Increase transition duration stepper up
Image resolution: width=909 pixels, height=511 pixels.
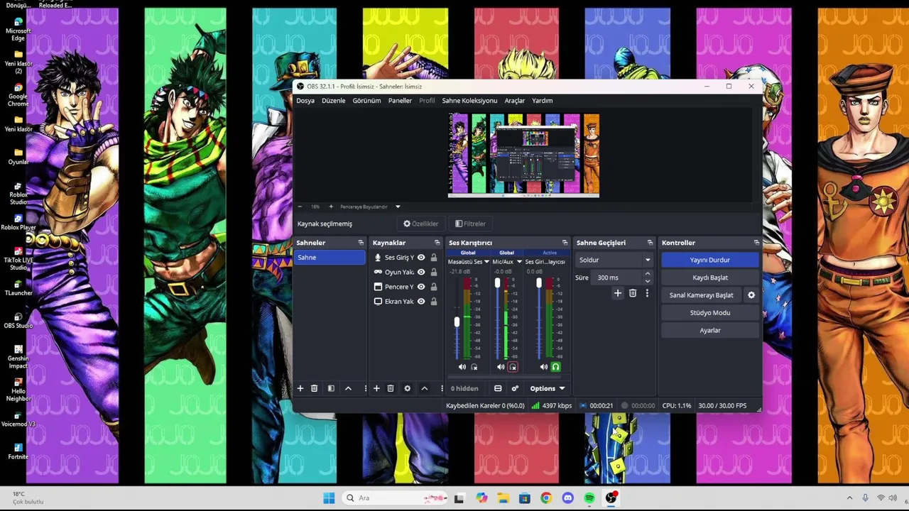click(x=647, y=274)
